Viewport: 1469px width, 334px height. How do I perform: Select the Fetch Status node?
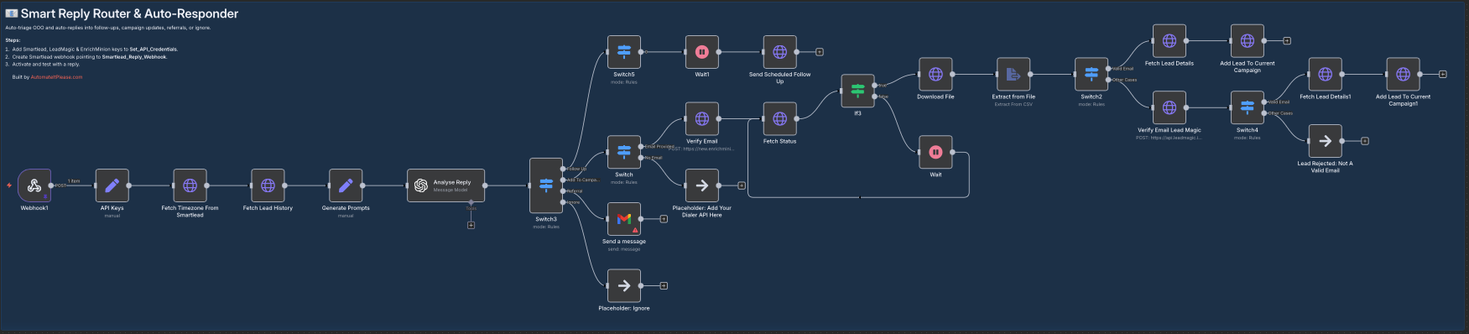tap(779, 118)
